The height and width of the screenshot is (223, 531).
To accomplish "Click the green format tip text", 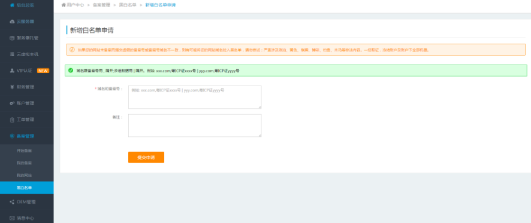I will click(158, 71).
